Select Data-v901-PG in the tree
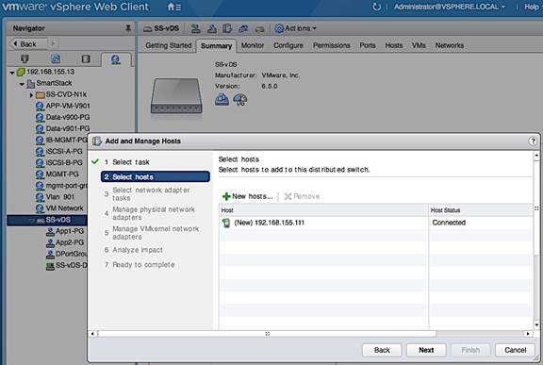 (x=62, y=128)
